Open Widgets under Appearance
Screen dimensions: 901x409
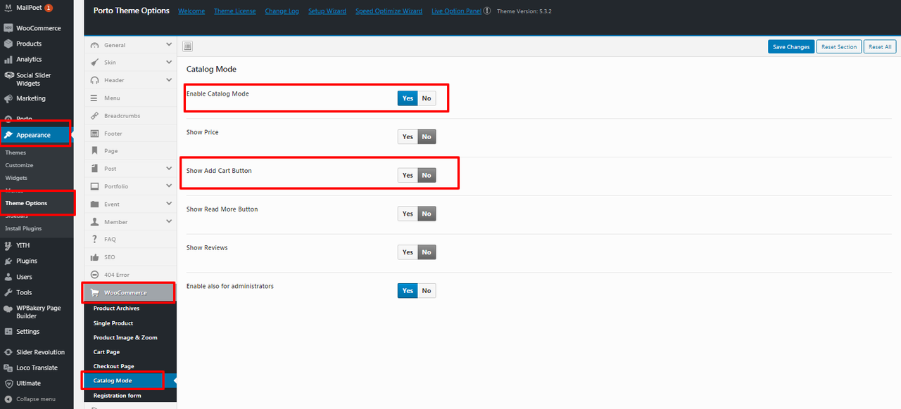16,178
